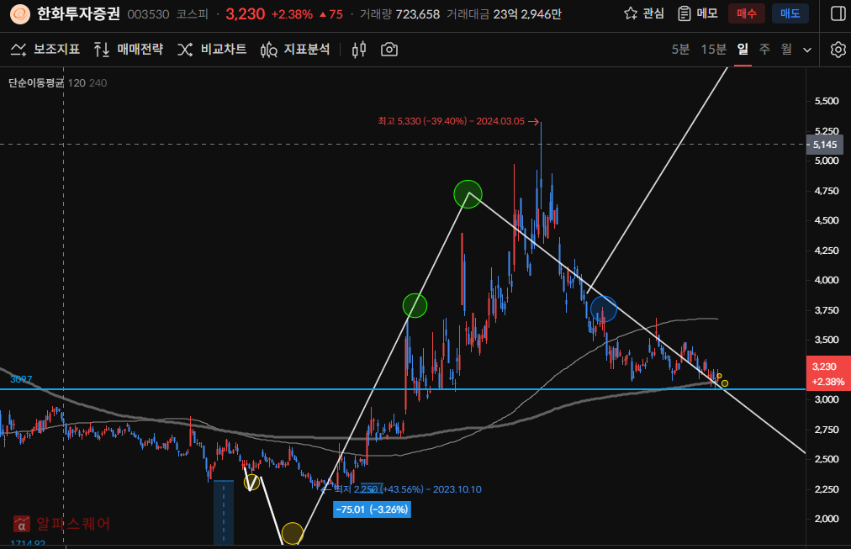Click the 240 moving average period

tap(98, 83)
